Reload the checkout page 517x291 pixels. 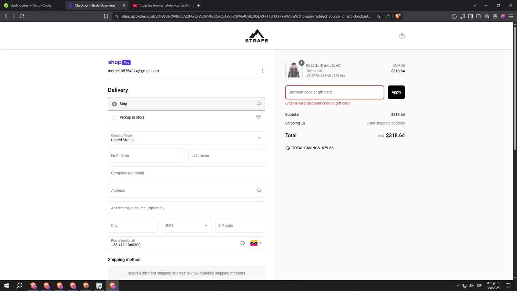point(22,16)
